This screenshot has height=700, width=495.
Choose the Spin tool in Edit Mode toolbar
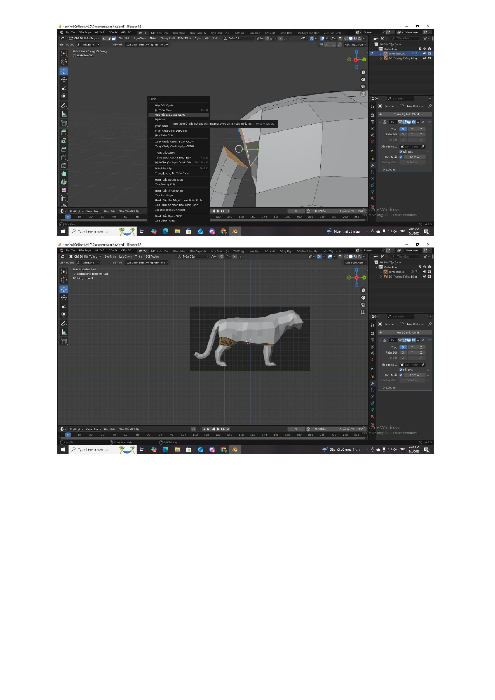pyautogui.click(x=64, y=182)
